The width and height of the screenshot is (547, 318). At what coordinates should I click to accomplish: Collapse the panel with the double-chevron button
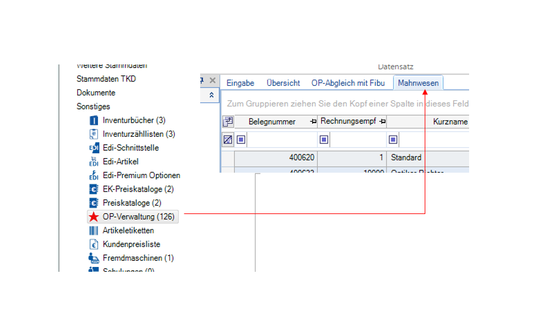click(211, 95)
